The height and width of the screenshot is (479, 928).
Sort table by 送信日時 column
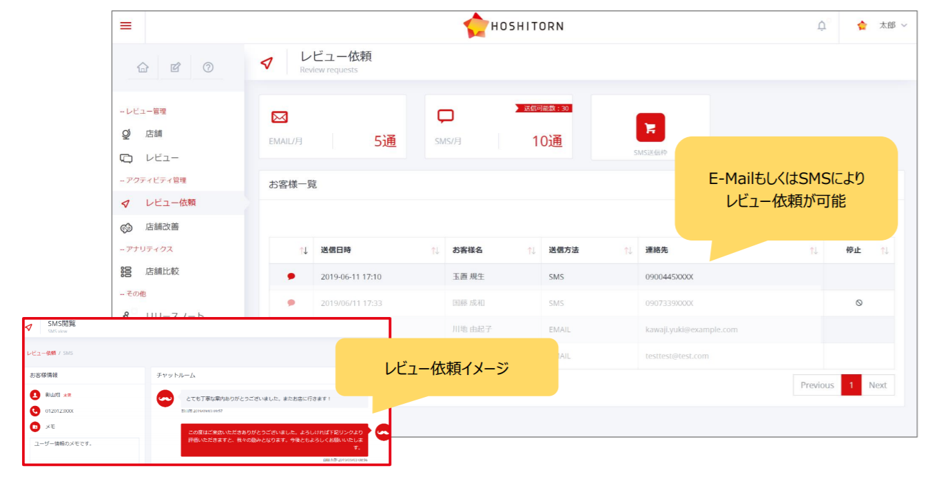435,250
